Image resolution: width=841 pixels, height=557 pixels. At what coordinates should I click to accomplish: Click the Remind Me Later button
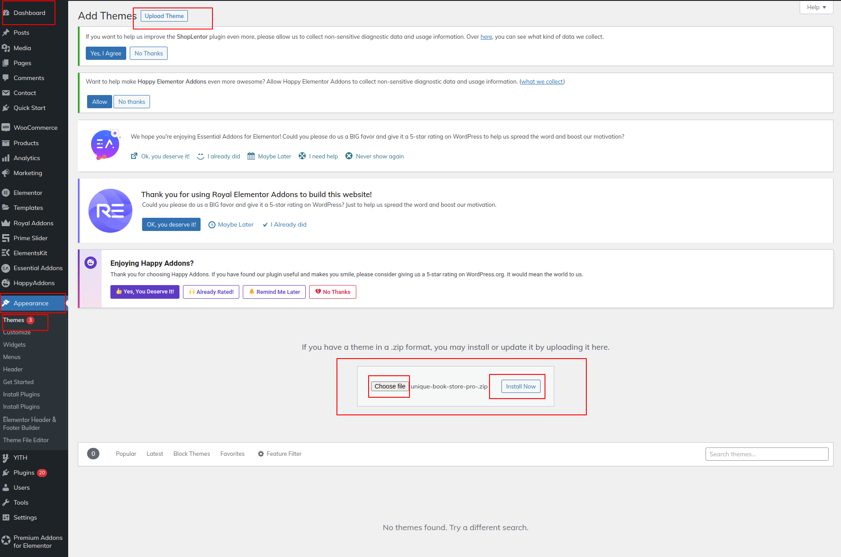pyautogui.click(x=274, y=292)
